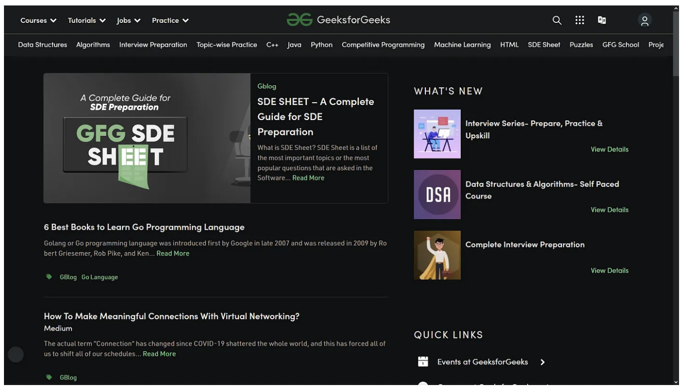
Task: Open Interview Preparation in the nav bar
Action: coord(153,45)
